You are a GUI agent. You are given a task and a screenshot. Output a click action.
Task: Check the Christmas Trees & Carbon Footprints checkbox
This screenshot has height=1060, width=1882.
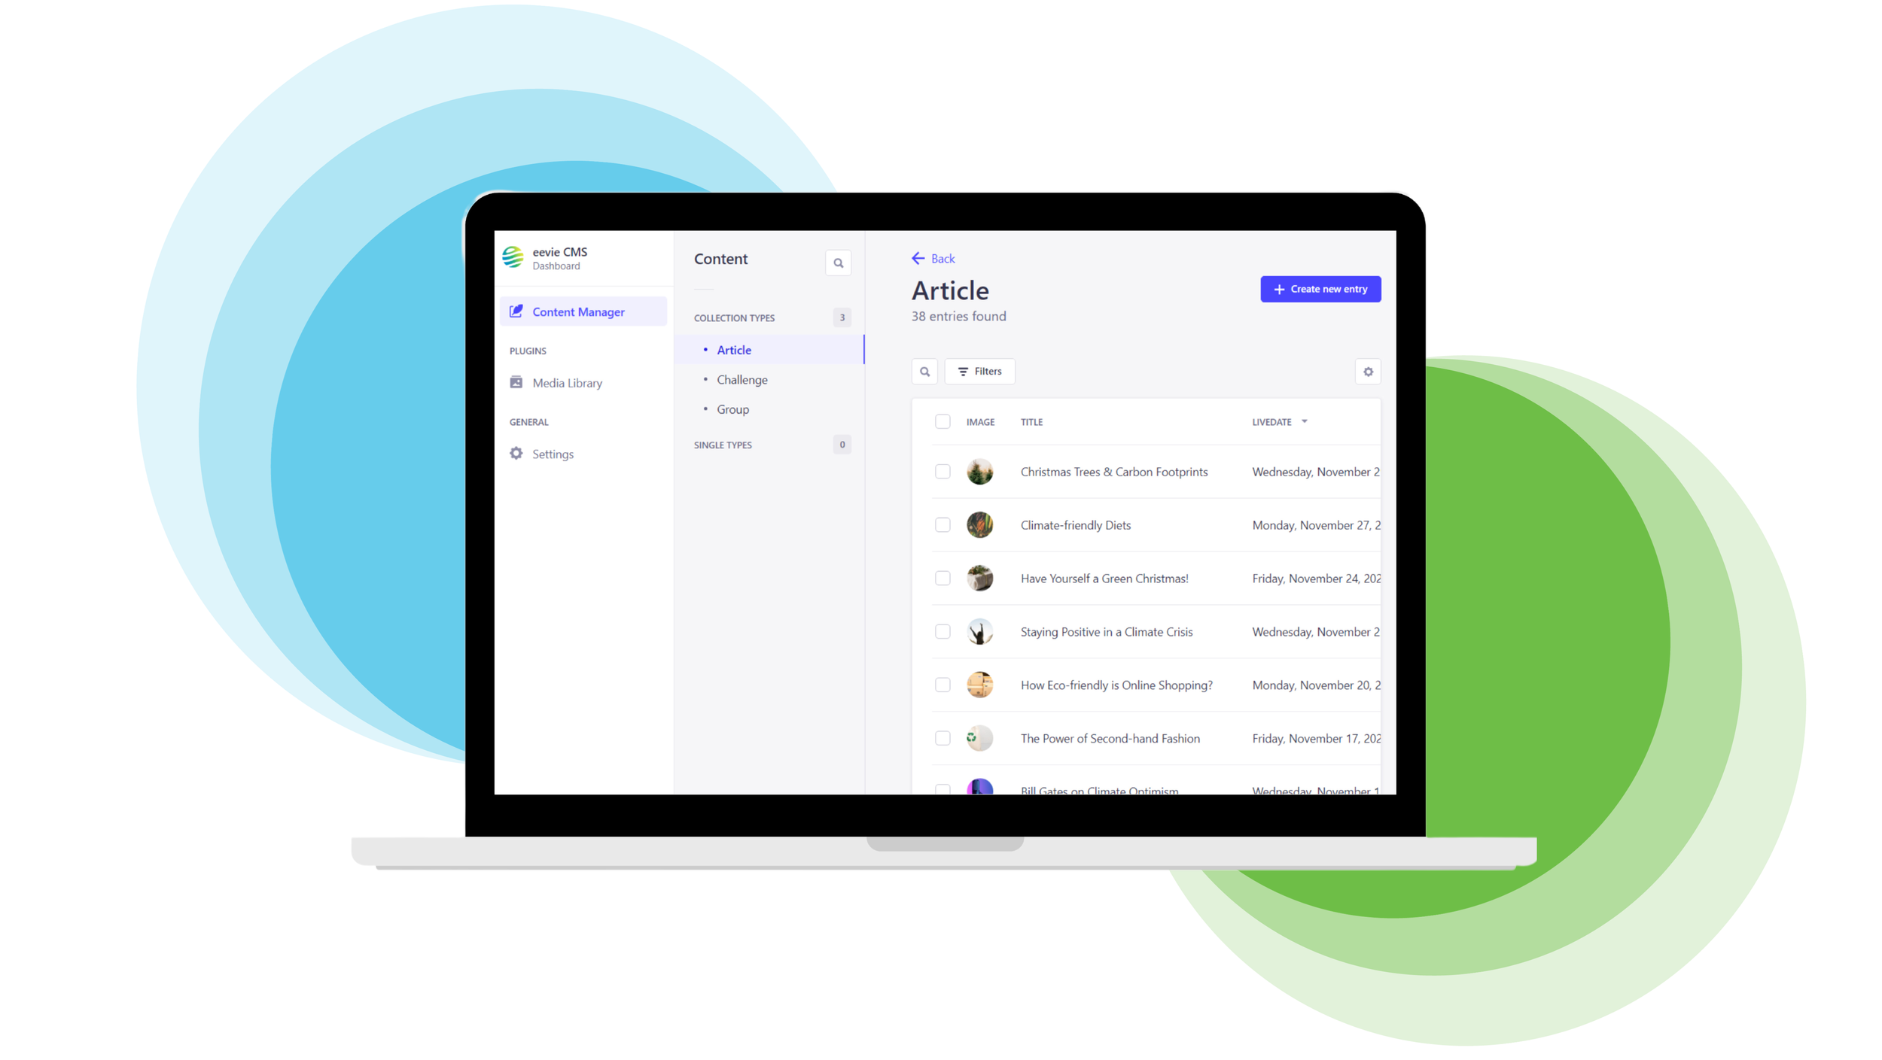pos(943,471)
